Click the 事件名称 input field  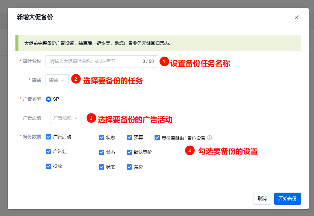pyautogui.click(x=94, y=61)
